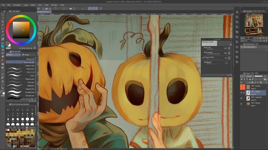Choose the Textured pen brush
The image size is (268, 150).
click(x=21, y=95)
